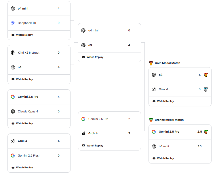
Task: Play the Gold Medal Match replay
Action: point(163,101)
